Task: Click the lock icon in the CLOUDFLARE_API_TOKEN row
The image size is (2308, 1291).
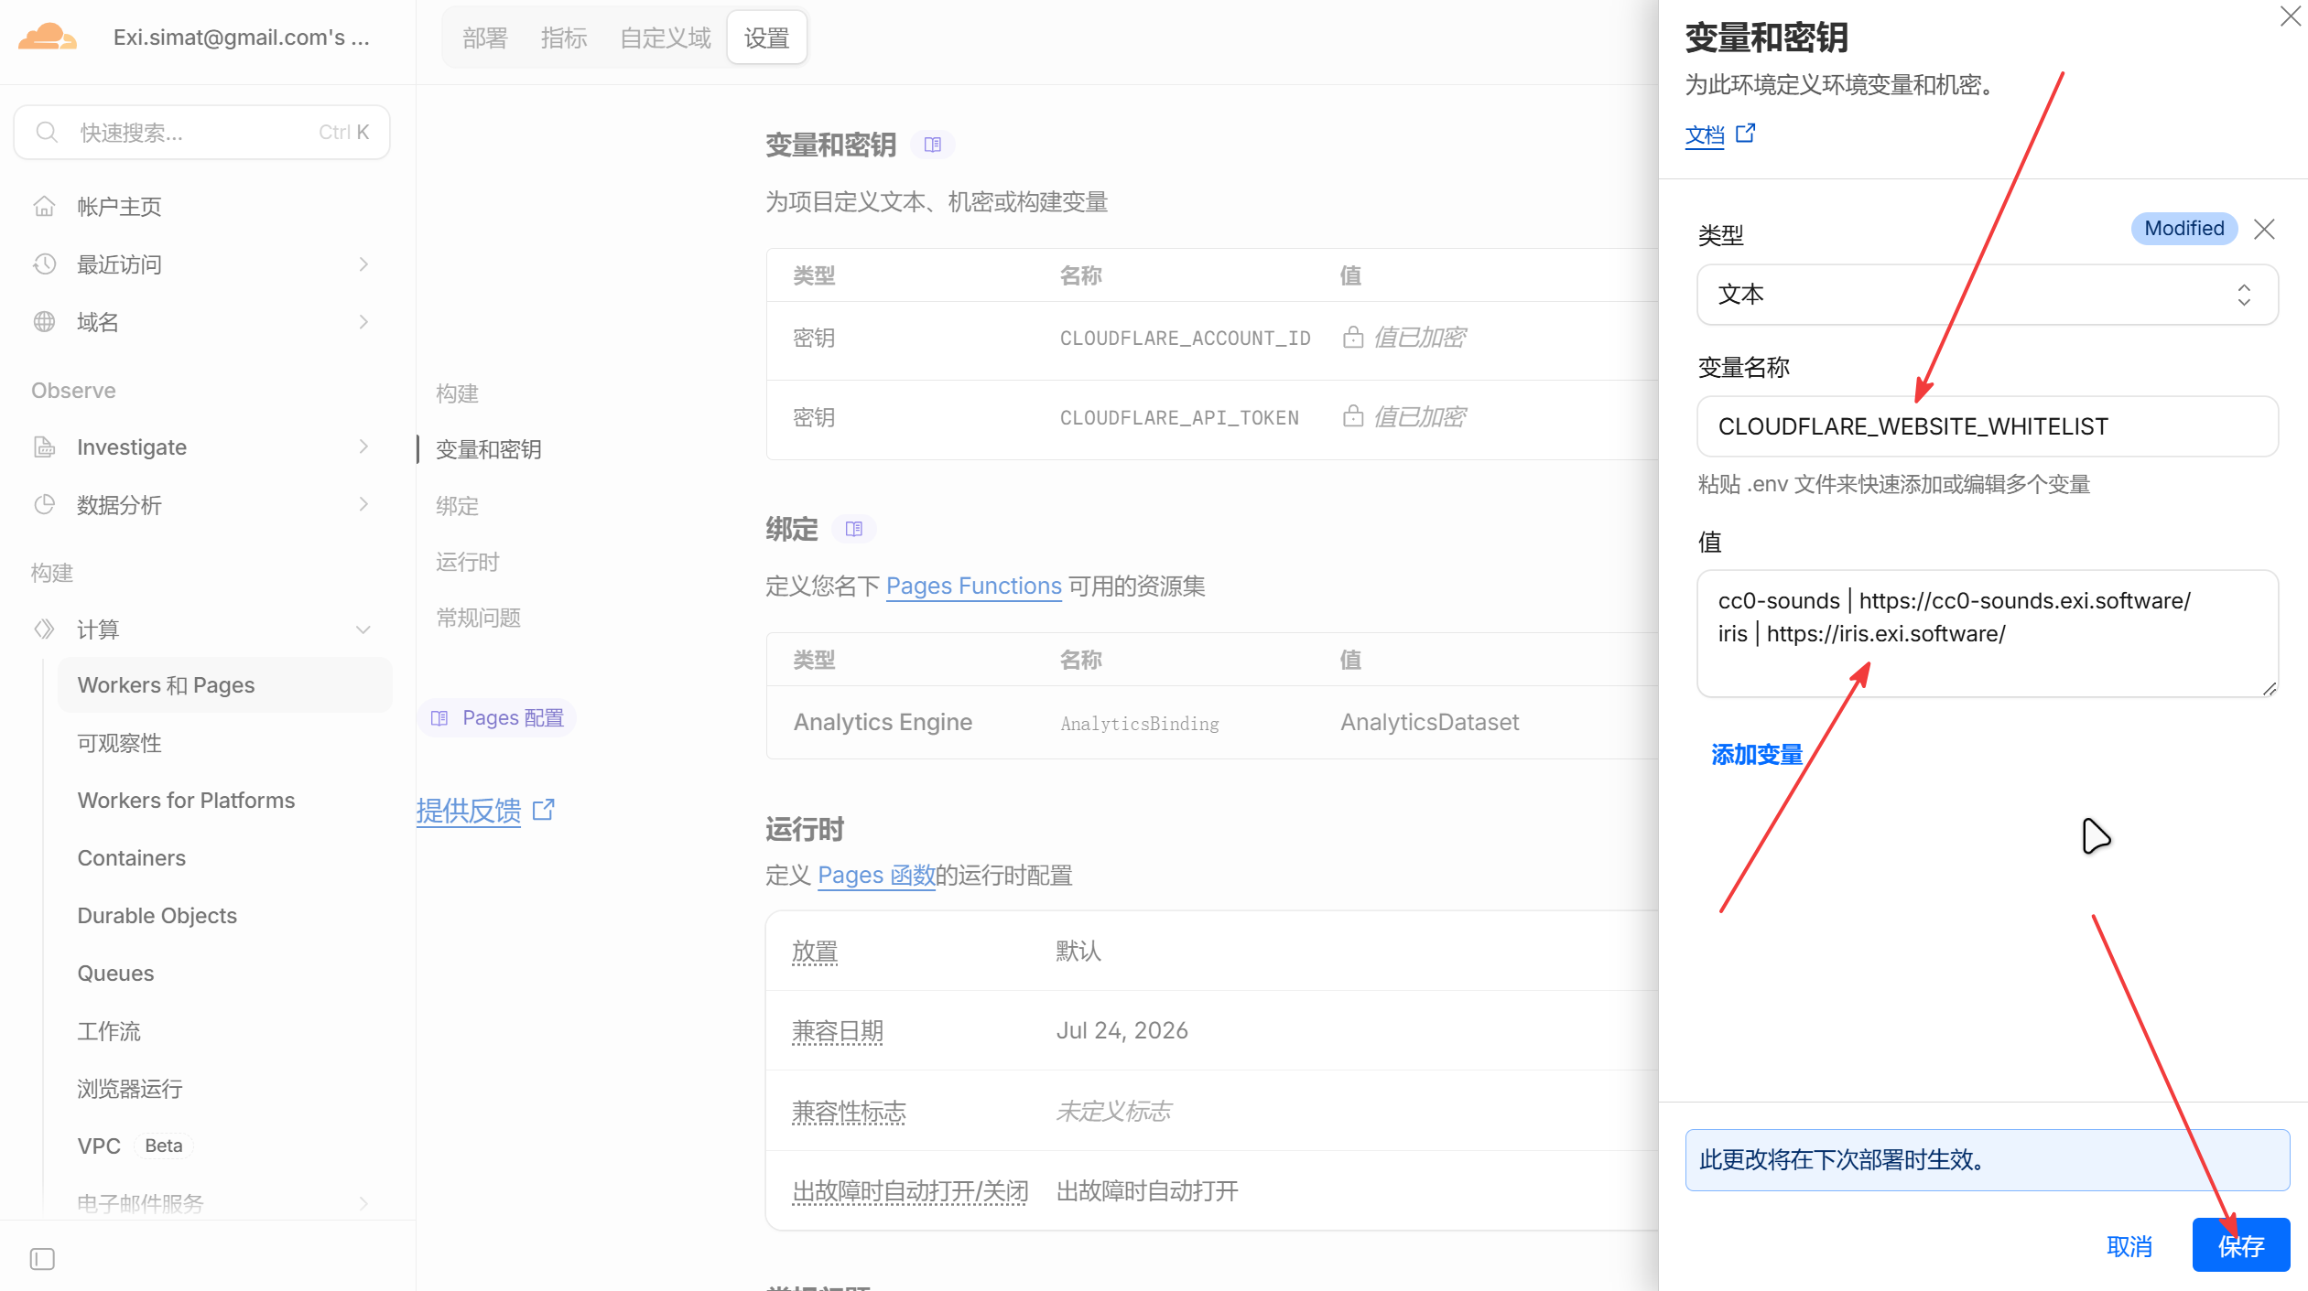Action: point(1353,417)
